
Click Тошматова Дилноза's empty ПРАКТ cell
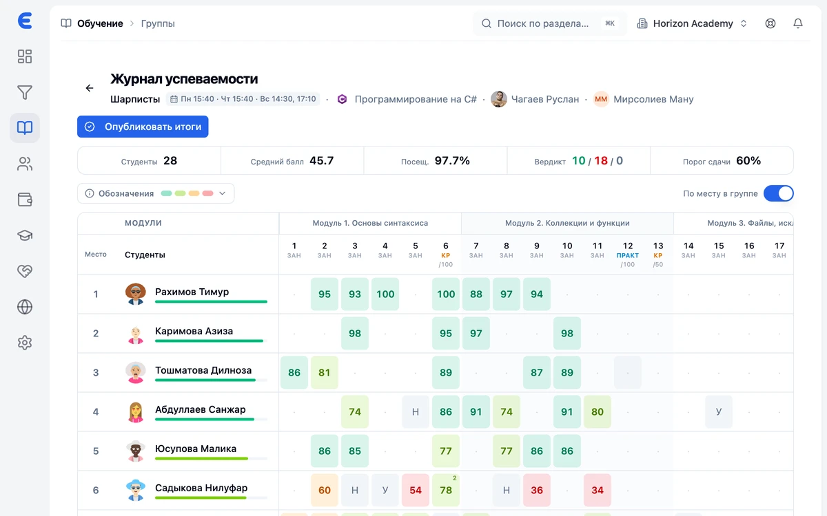tap(628, 372)
